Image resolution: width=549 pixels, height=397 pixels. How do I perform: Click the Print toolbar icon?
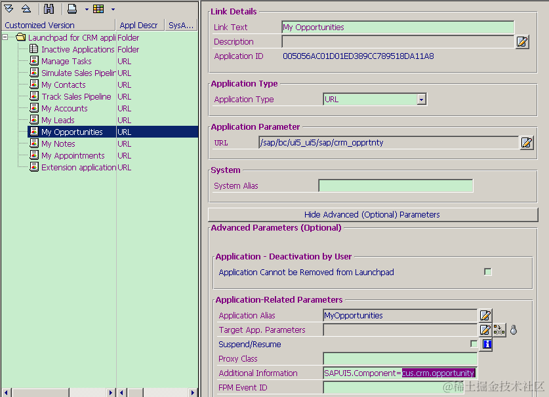coord(72,9)
